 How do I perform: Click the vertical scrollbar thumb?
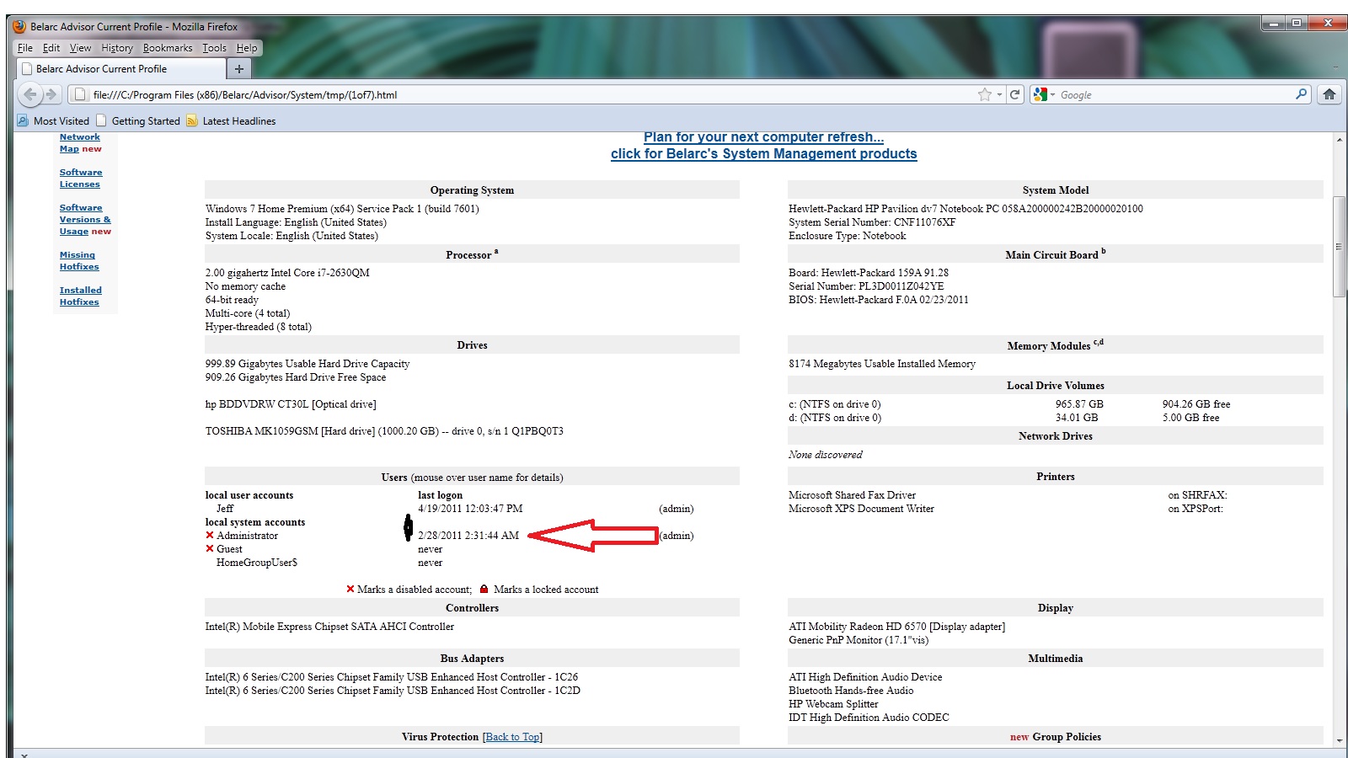point(1339,246)
